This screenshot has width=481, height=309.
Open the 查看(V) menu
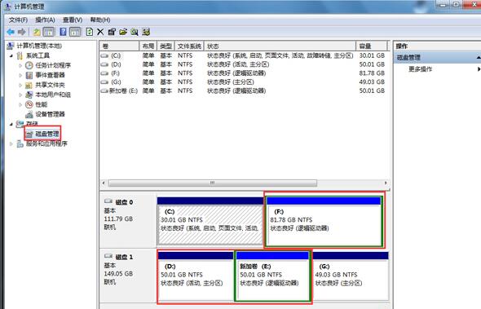coord(73,20)
